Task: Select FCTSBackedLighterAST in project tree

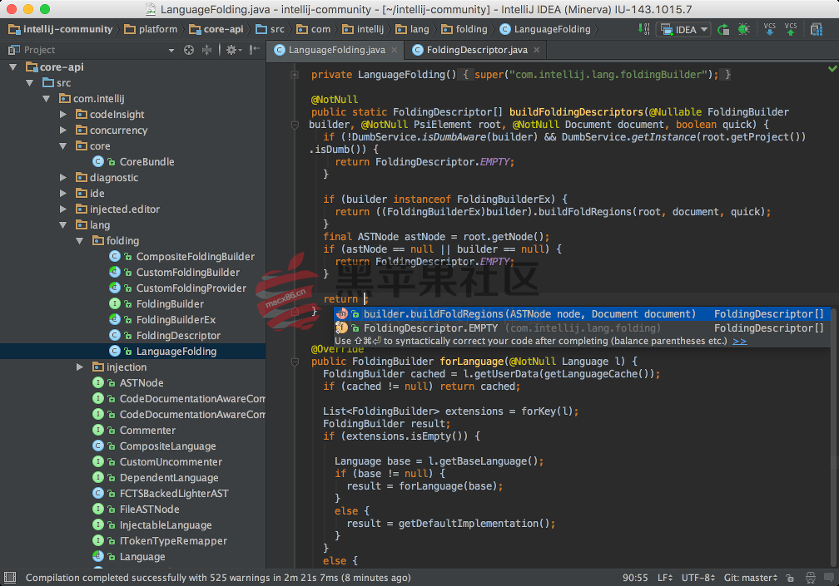Action: 161,494
